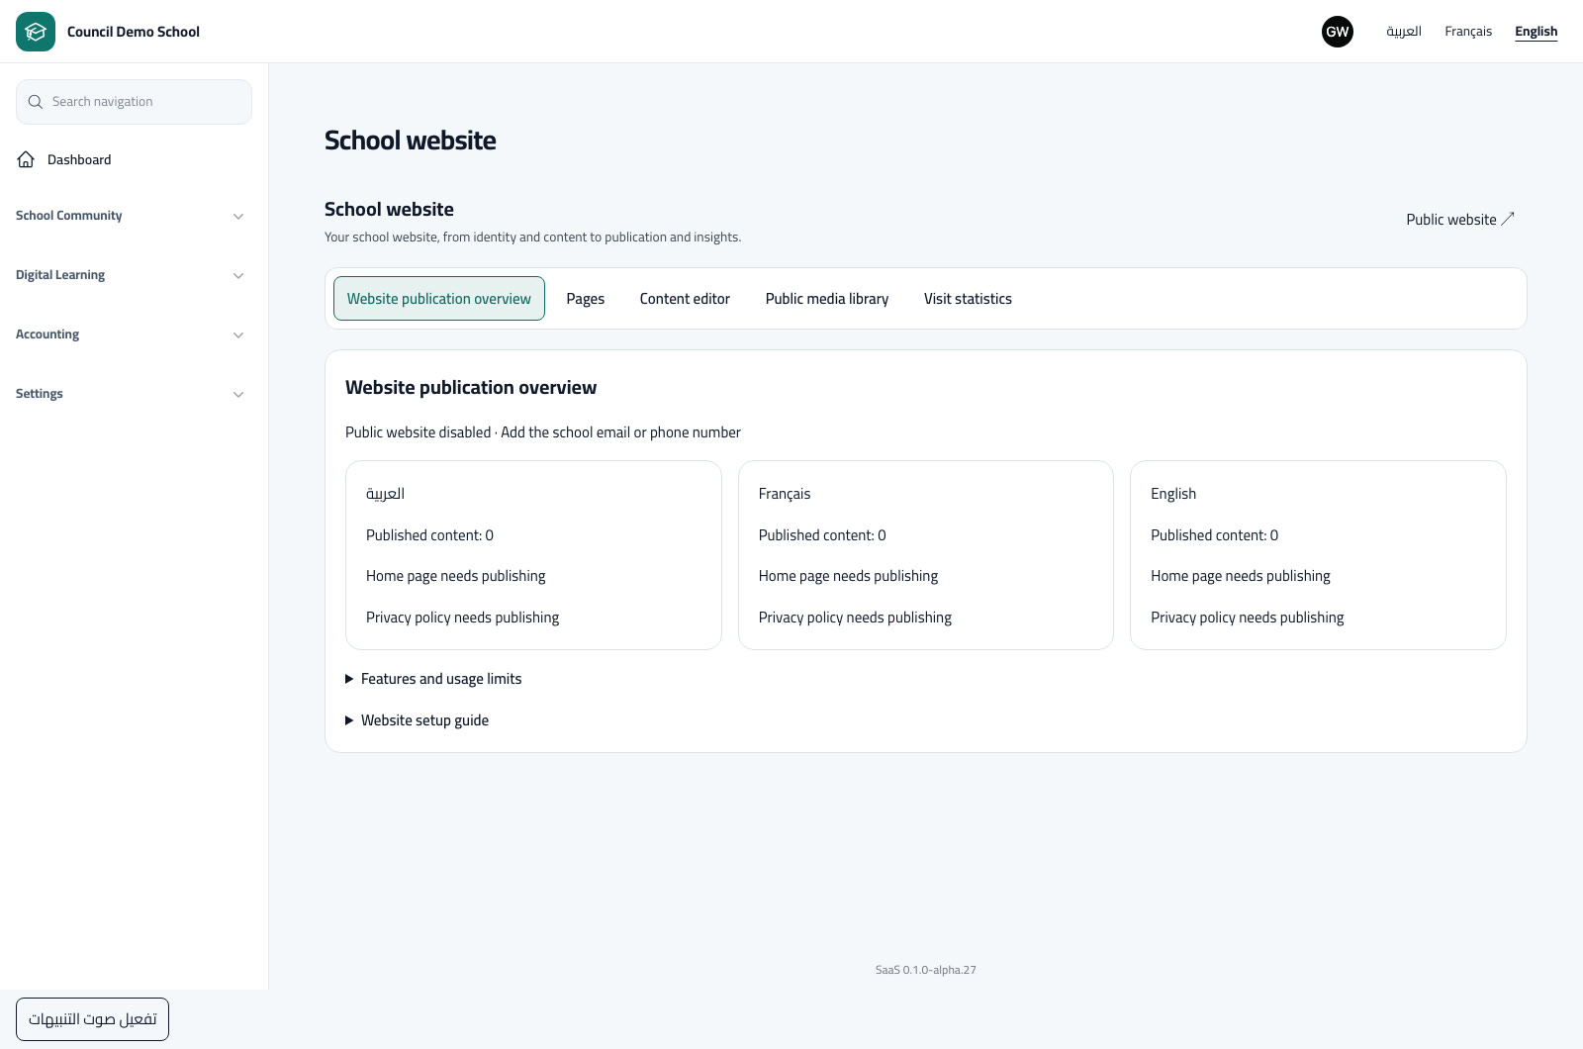Expand Settings section chevron
This screenshot has width=1583, height=1049.
point(238,394)
